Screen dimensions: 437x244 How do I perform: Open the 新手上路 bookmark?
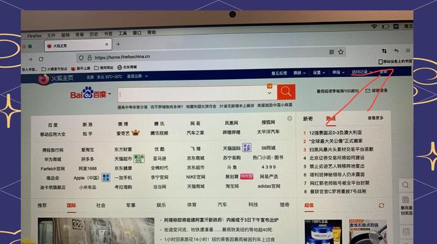point(81,68)
